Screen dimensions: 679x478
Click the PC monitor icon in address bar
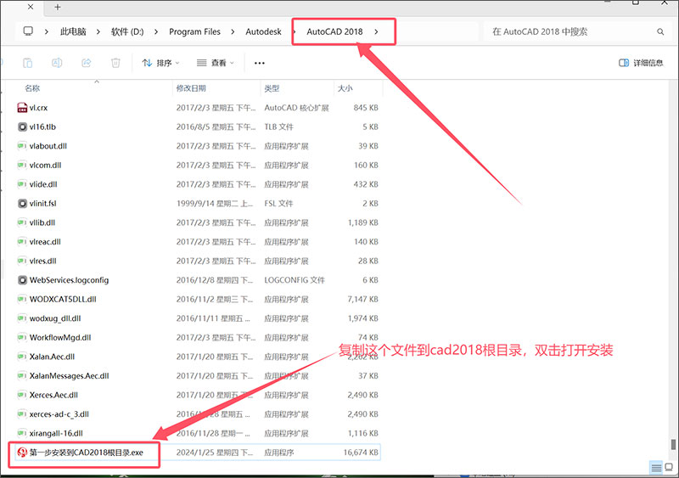(x=28, y=31)
